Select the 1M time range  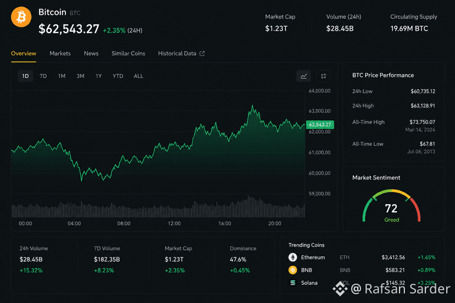pyautogui.click(x=62, y=76)
